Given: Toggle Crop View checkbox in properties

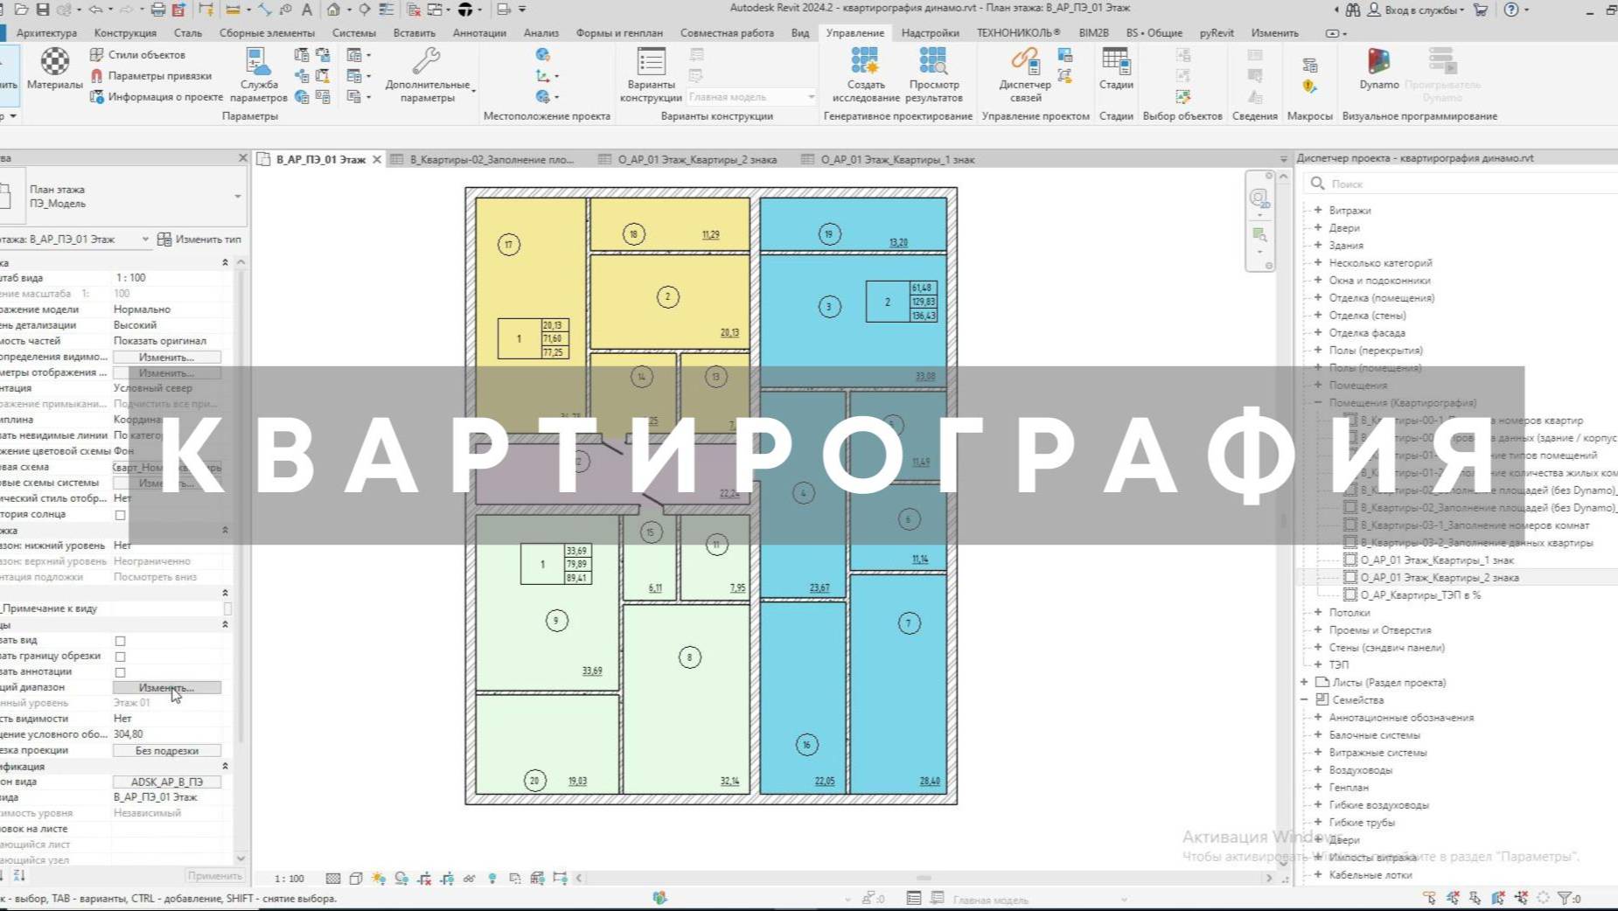Looking at the screenshot, I should [121, 641].
